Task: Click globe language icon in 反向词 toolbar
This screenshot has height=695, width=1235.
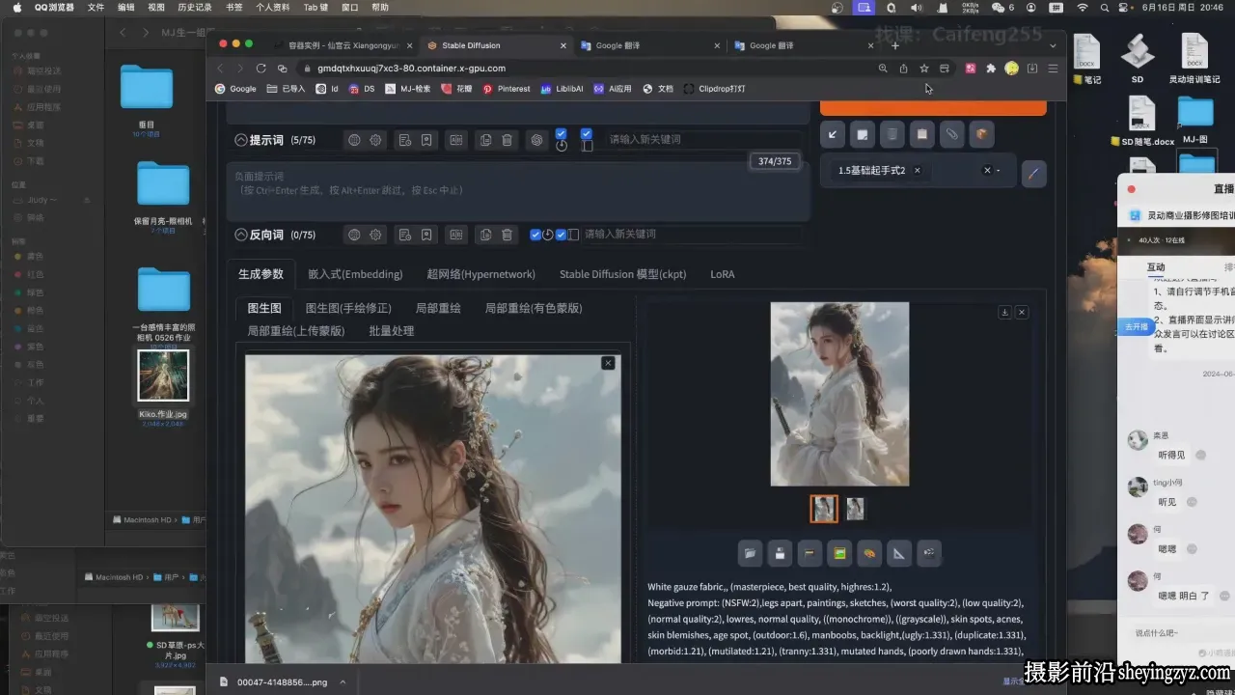Action: [x=354, y=235]
